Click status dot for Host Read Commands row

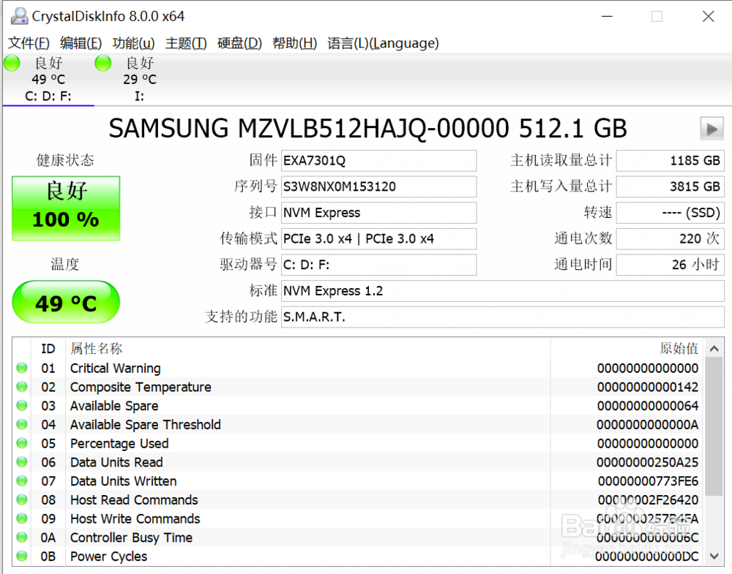tap(22, 500)
